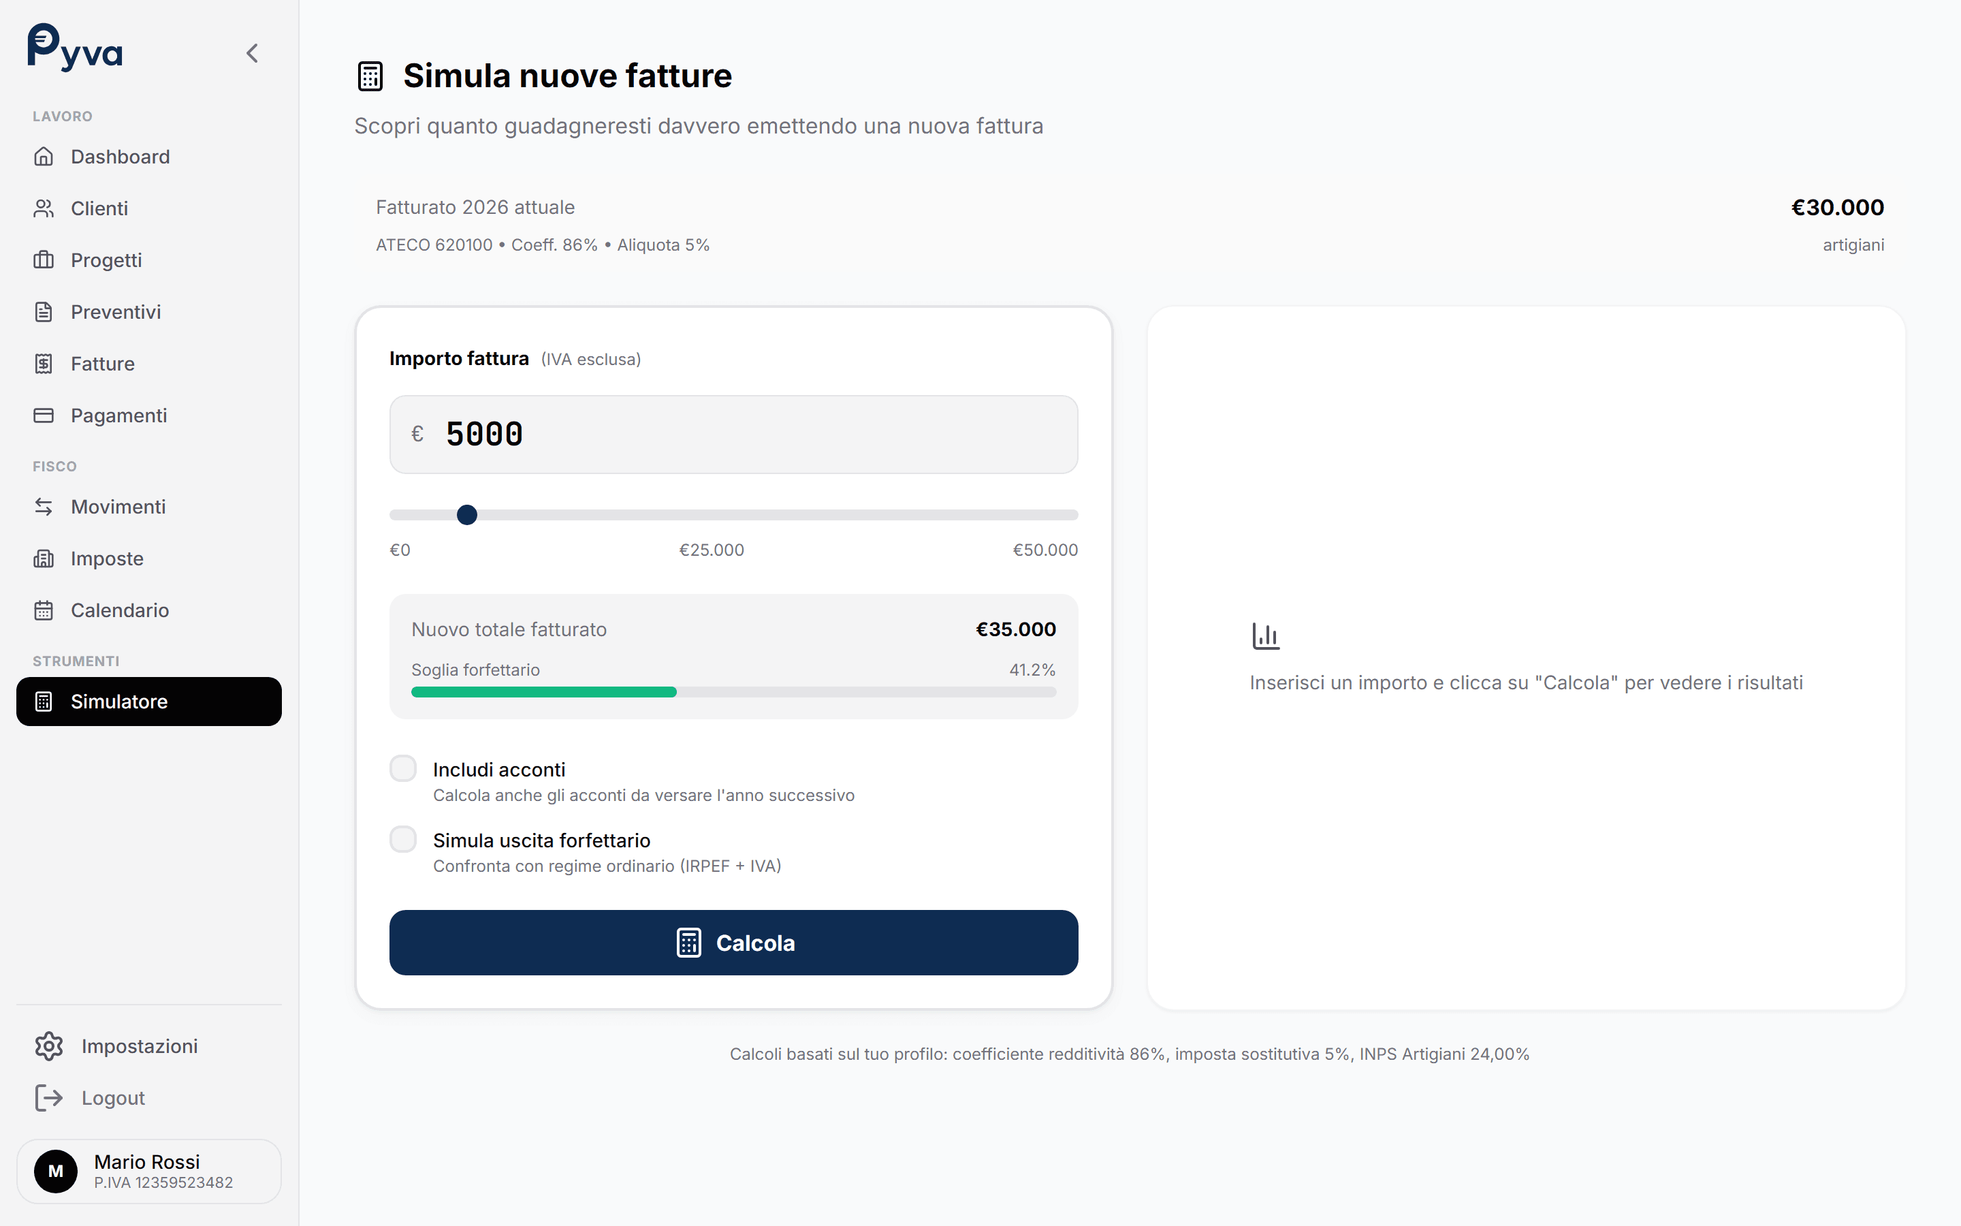Click the Preventivi document icon
The height and width of the screenshot is (1226, 1961).
[44, 312]
